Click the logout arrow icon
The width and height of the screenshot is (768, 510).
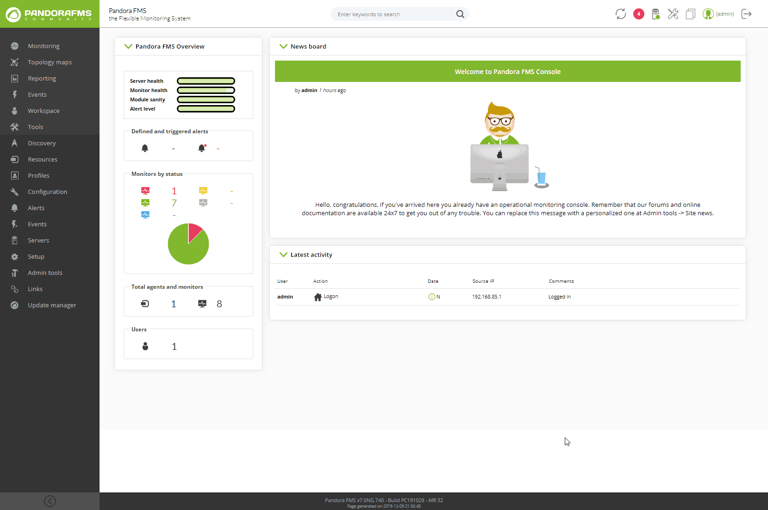(x=746, y=14)
